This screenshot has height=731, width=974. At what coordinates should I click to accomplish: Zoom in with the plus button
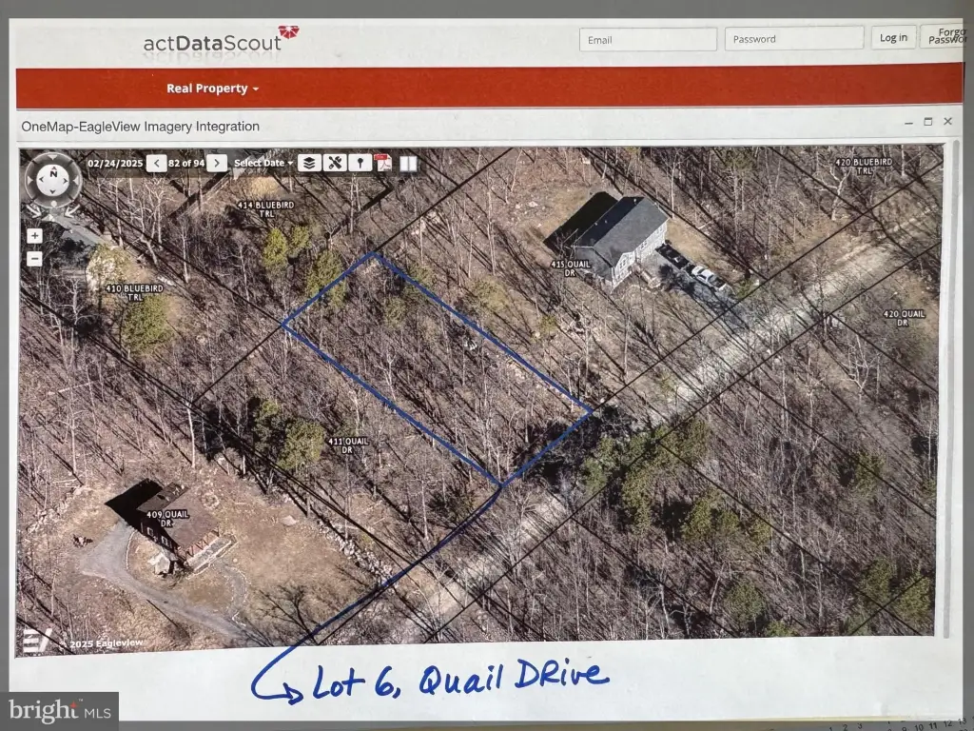[x=34, y=236]
